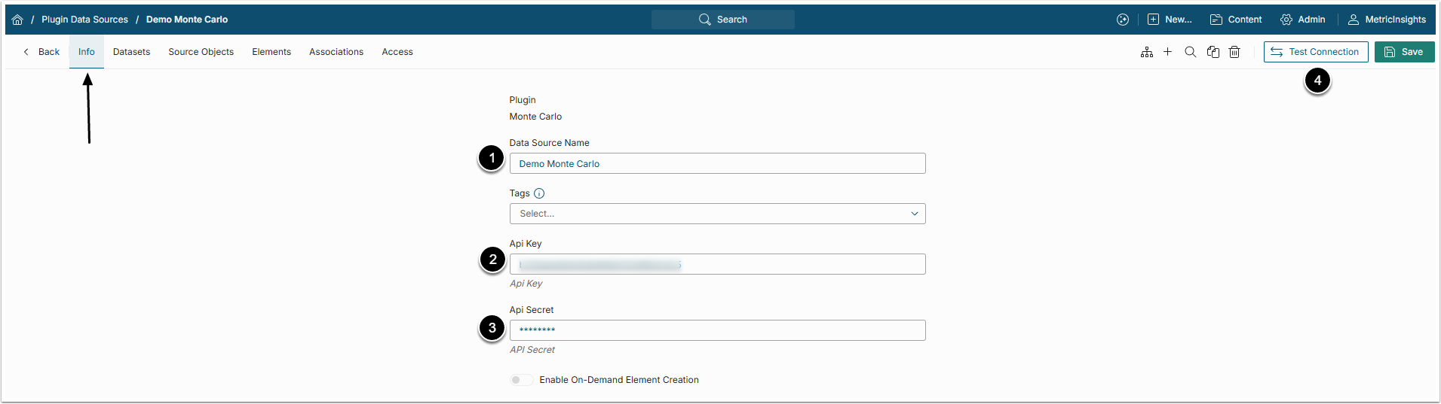1441x404 pixels.
Task: Open the AI sparkle assistant icon
Action: pos(1123,20)
